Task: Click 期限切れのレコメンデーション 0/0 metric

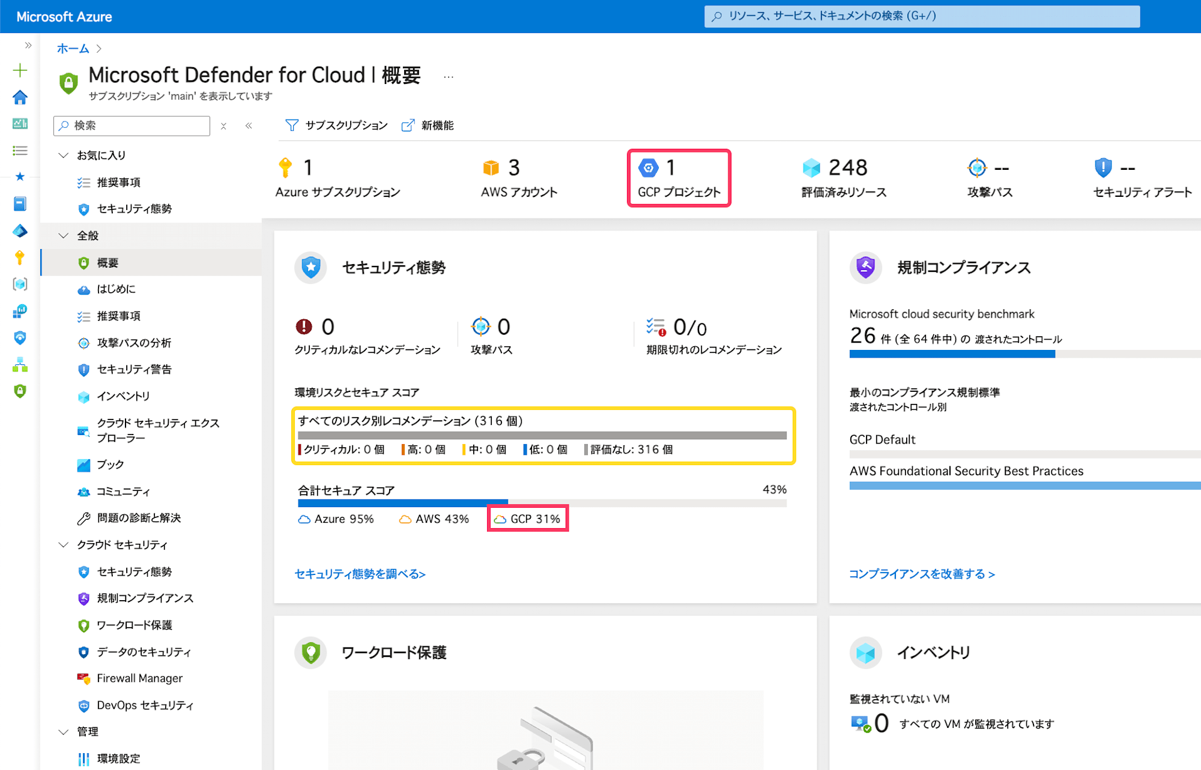Action: 713,336
